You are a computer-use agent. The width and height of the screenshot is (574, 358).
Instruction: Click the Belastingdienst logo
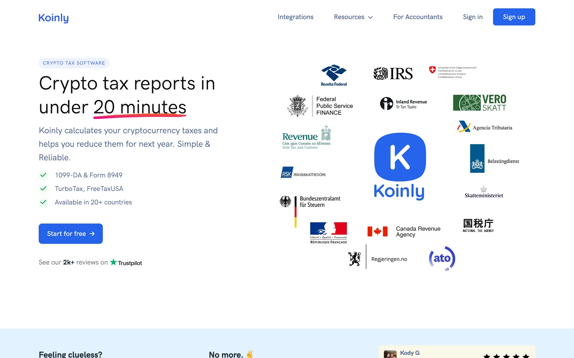(494, 159)
